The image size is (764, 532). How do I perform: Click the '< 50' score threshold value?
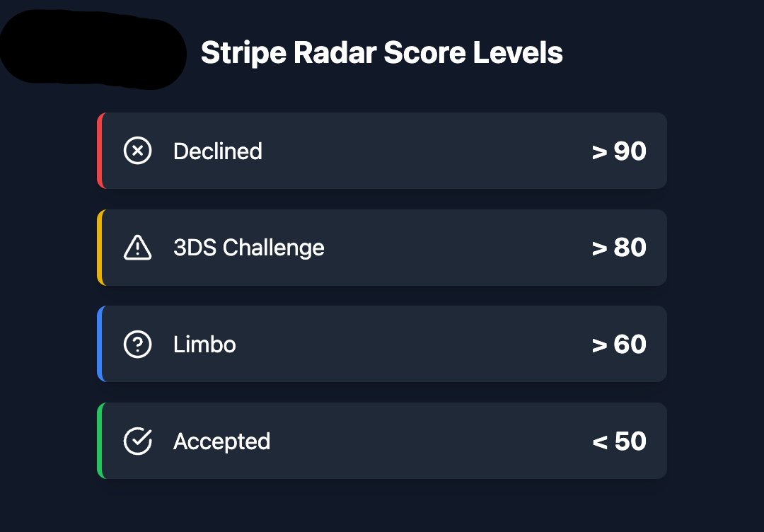(619, 441)
